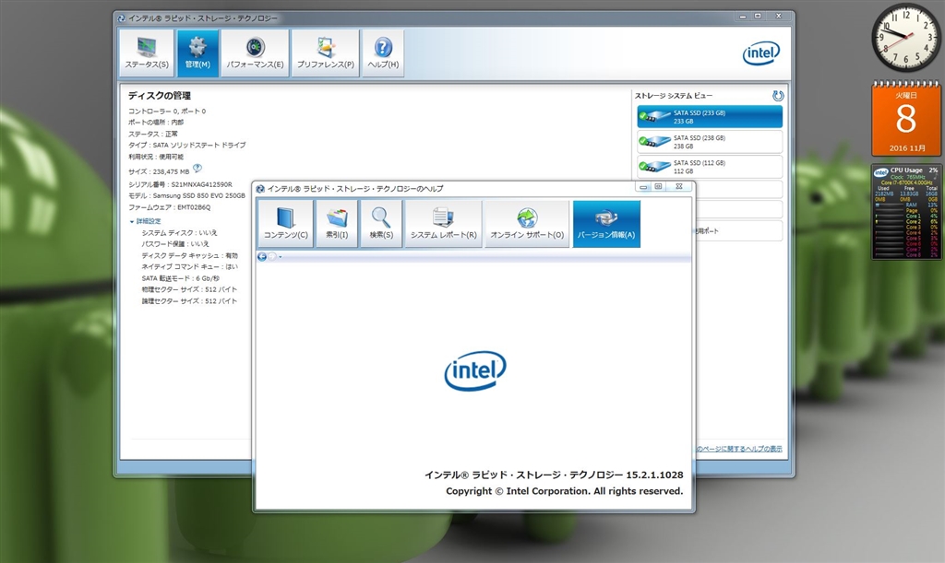Screen dimensions: 945x563
Task: Maximize the main Rapid Storage window
Action: pos(758,17)
